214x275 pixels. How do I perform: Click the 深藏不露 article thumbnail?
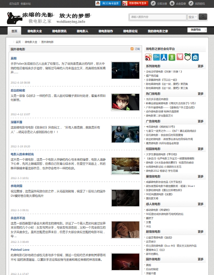pyautogui.click(x=125, y=134)
